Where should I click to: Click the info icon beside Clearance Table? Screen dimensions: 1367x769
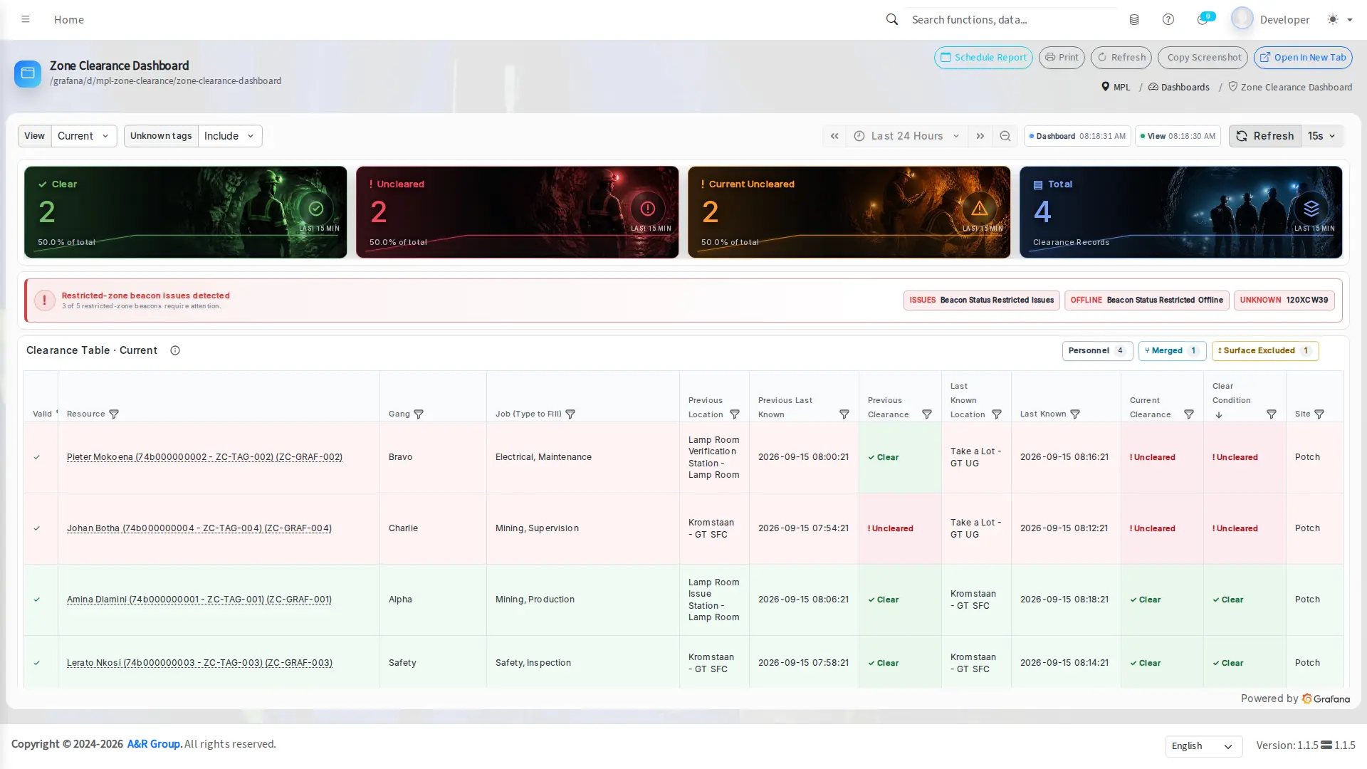[175, 350]
